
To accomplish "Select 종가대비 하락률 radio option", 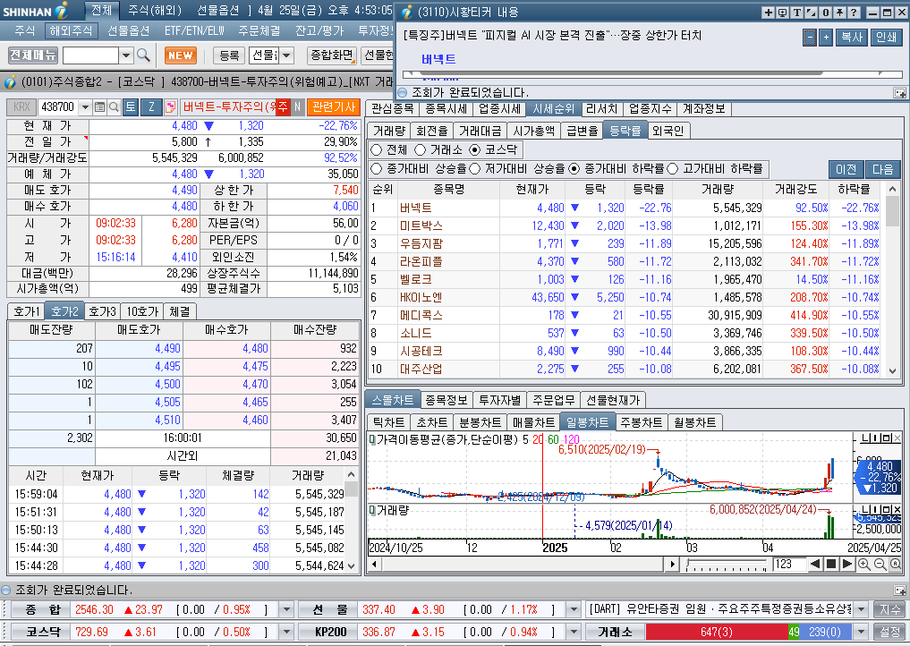I will click(574, 169).
